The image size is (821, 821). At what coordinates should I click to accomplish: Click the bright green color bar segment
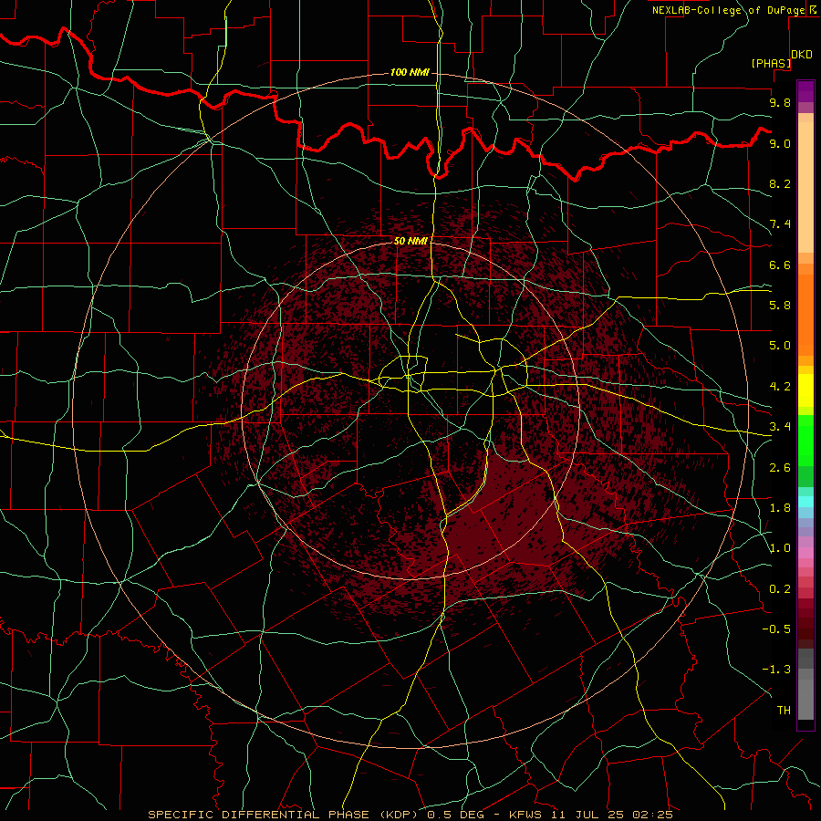tap(805, 441)
